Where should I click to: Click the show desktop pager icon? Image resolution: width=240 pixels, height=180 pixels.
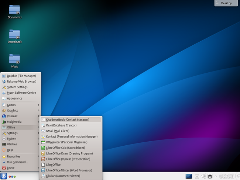(189, 176)
